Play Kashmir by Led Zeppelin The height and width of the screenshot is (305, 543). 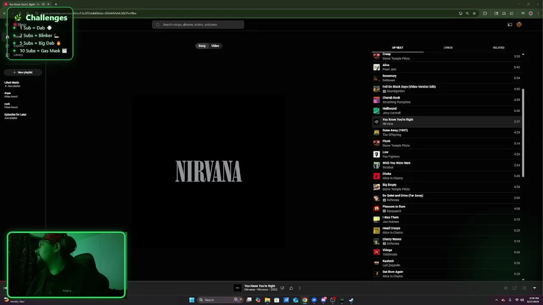coord(448,263)
